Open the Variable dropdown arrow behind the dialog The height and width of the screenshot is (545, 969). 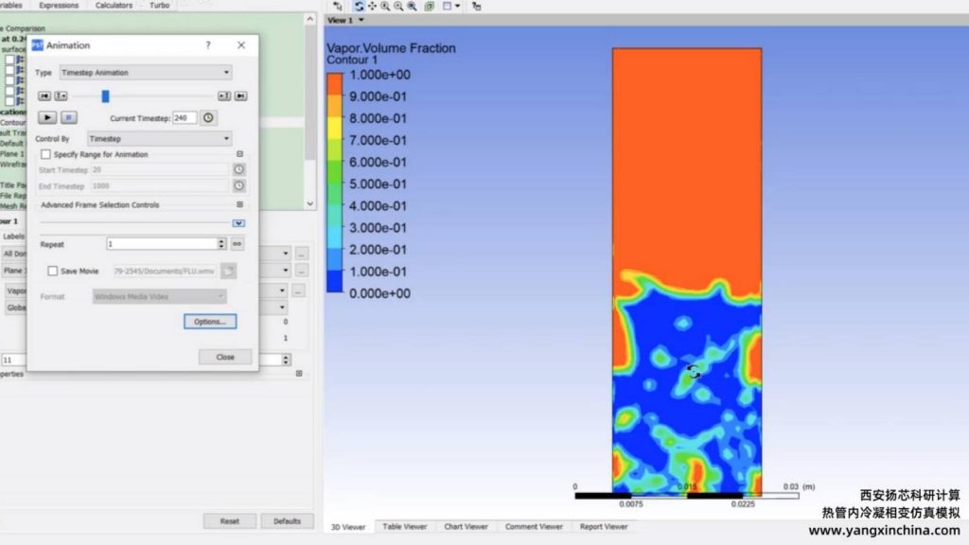pos(282,290)
